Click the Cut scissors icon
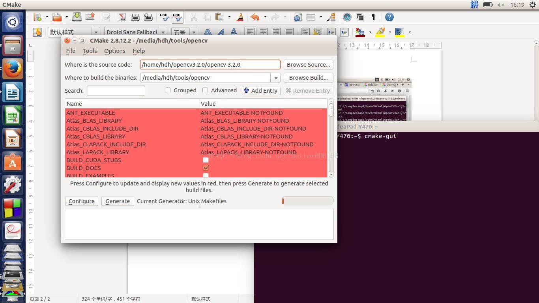Viewport: 539px width, 303px height. tap(194, 17)
